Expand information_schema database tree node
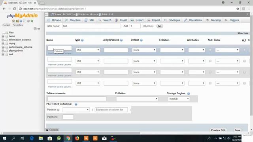The height and width of the screenshot is (142, 253). [x=3, y=40]
